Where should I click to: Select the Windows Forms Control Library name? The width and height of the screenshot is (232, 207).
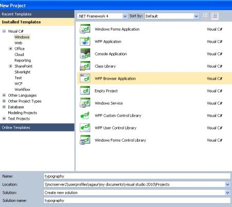point(120,140)
